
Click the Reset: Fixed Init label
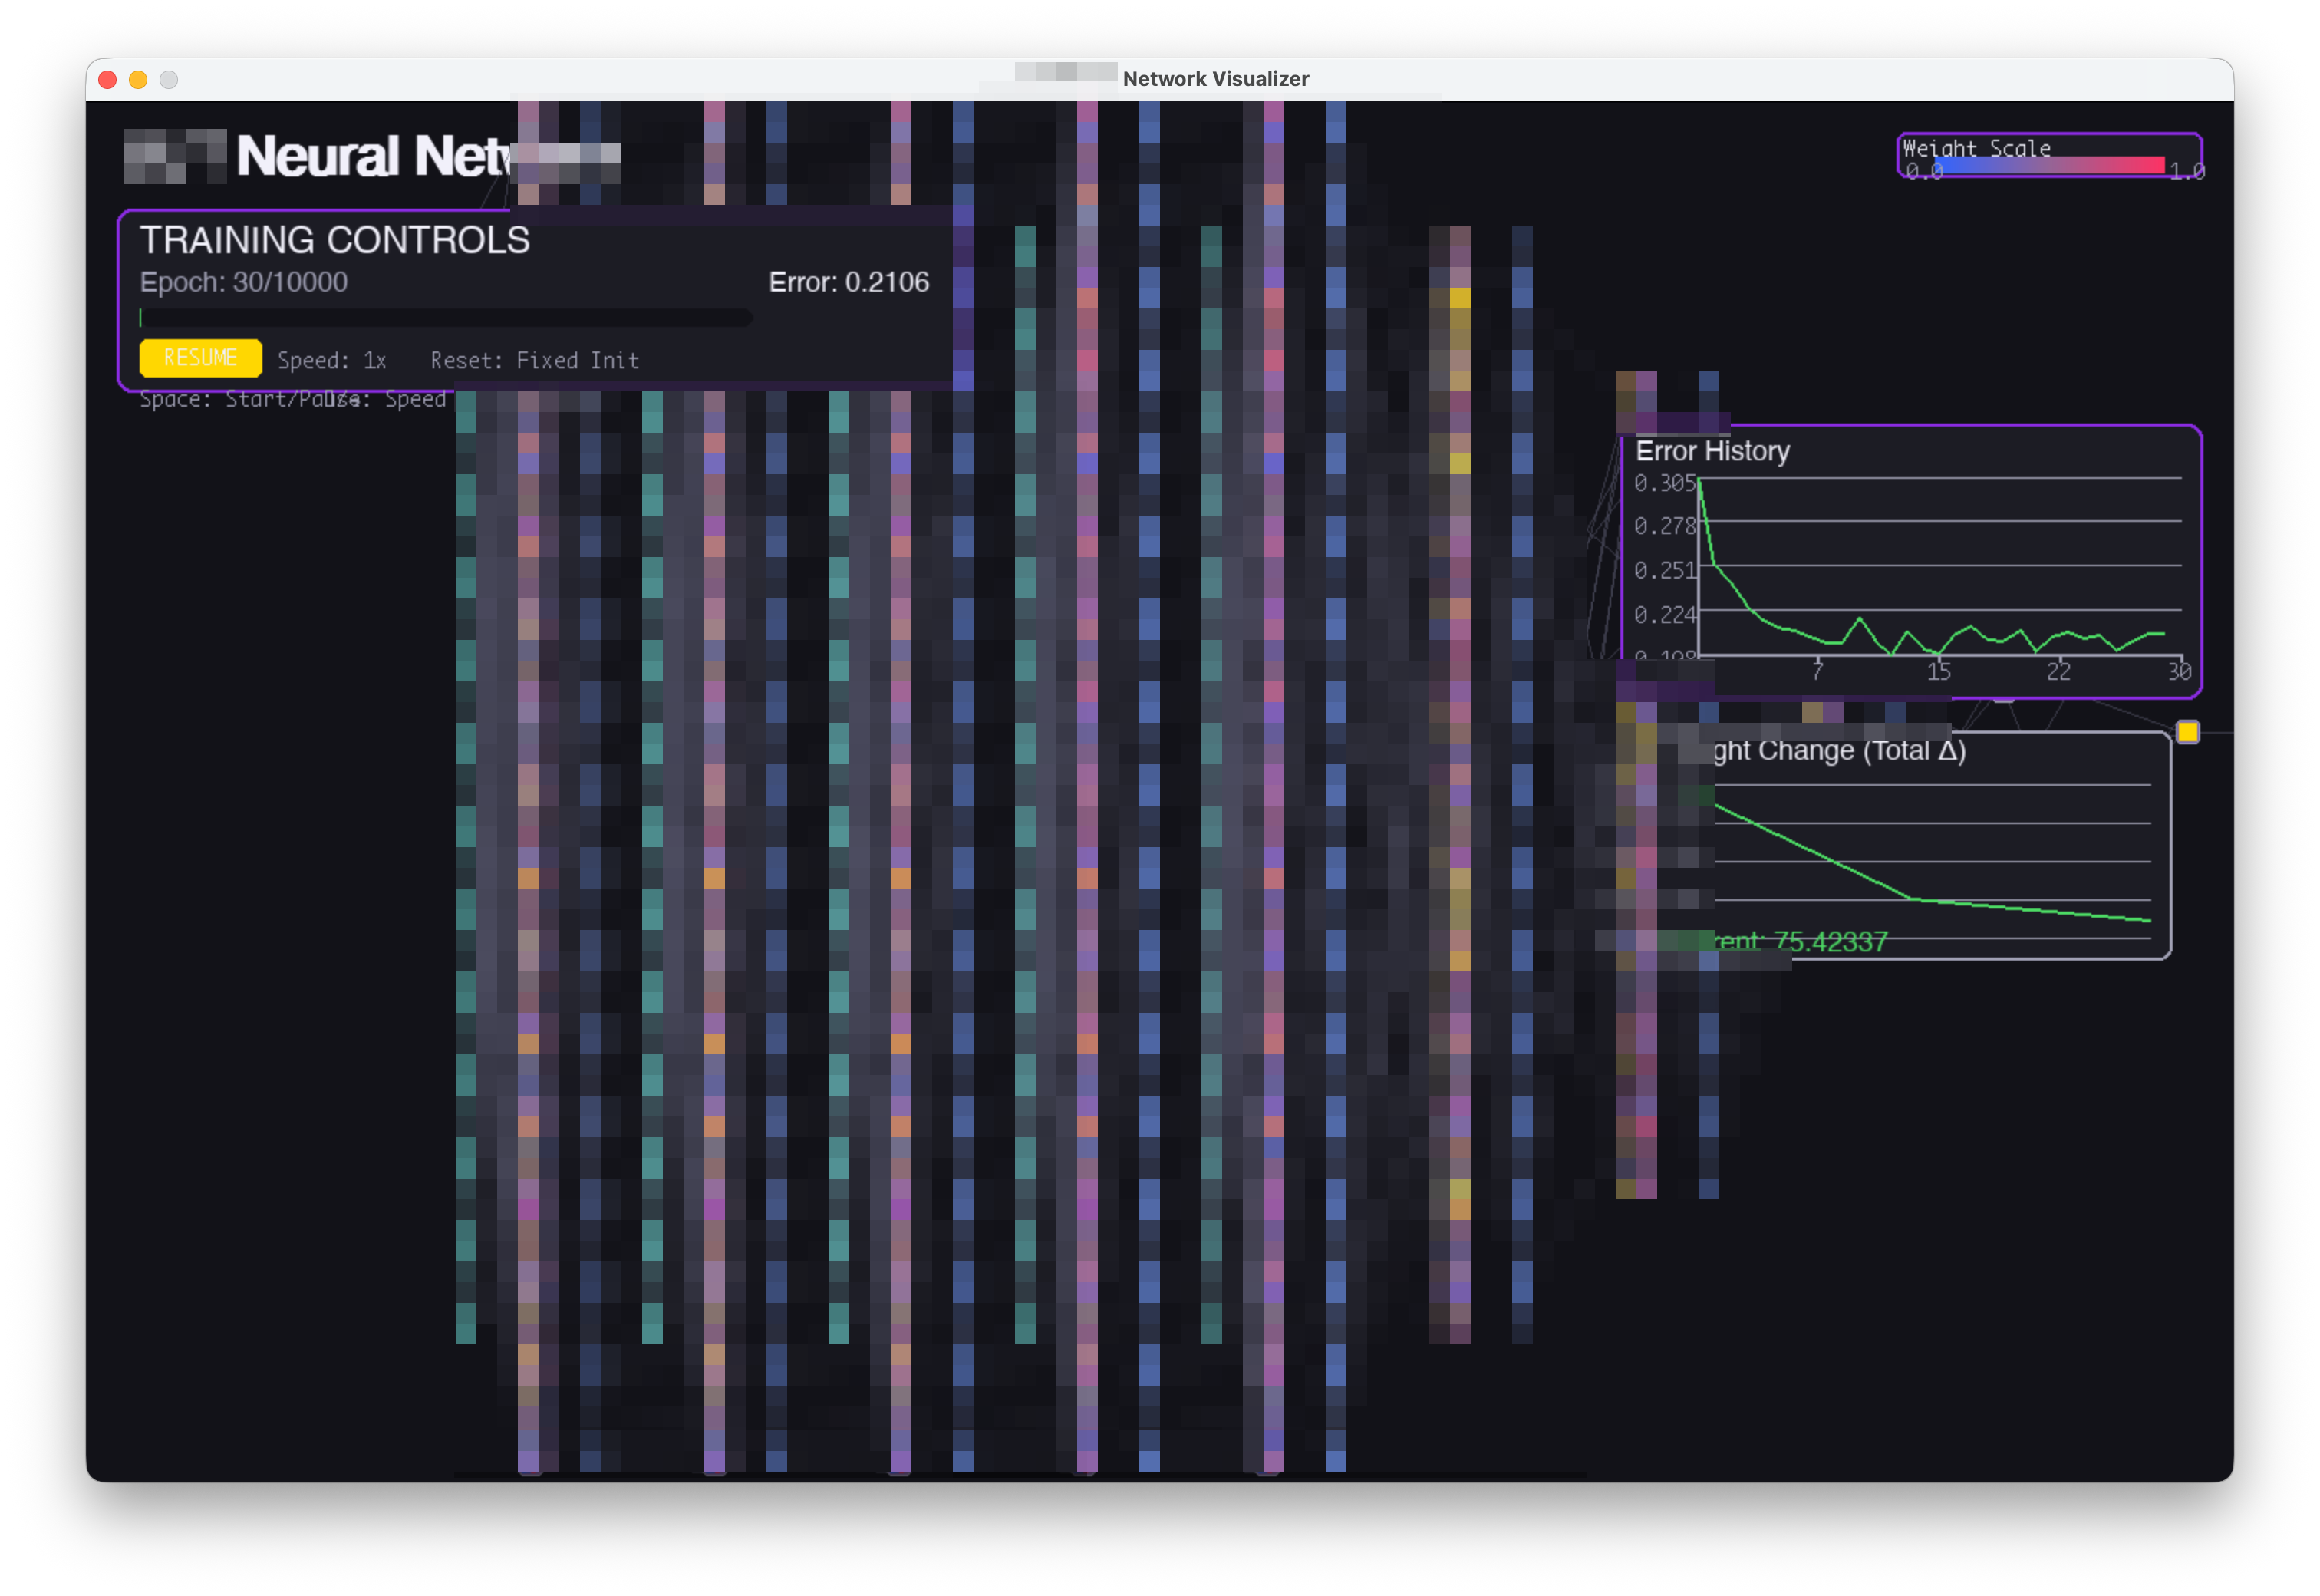click(534, 360)
